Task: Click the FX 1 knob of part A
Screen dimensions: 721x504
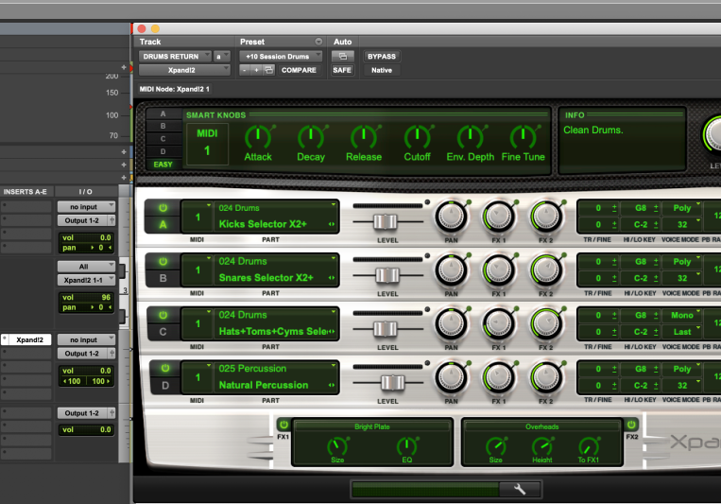Action: [x=498, y=217]
